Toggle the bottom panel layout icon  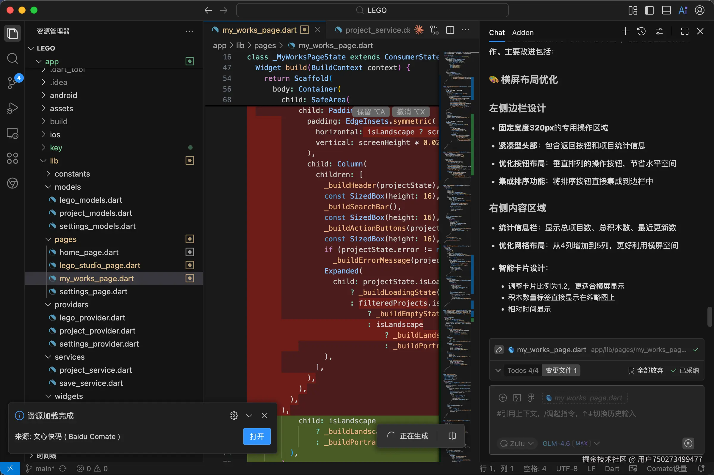pyautogui.click(x=666, y=10)
